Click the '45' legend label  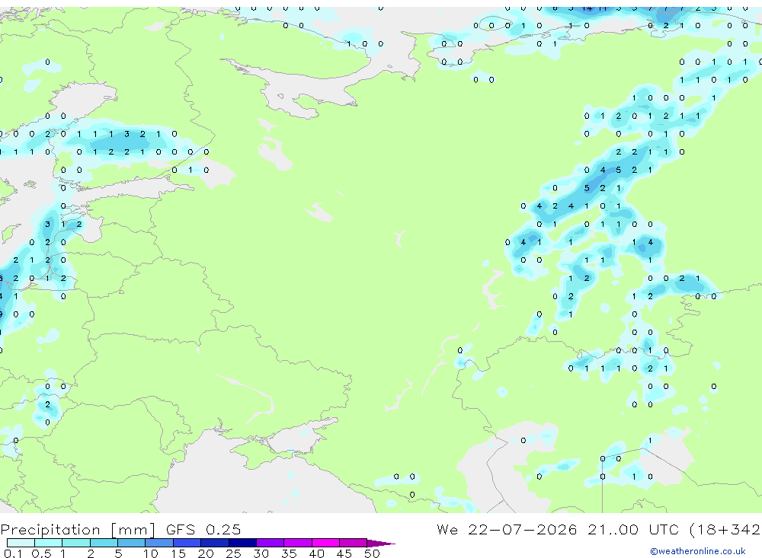point(344,553)
